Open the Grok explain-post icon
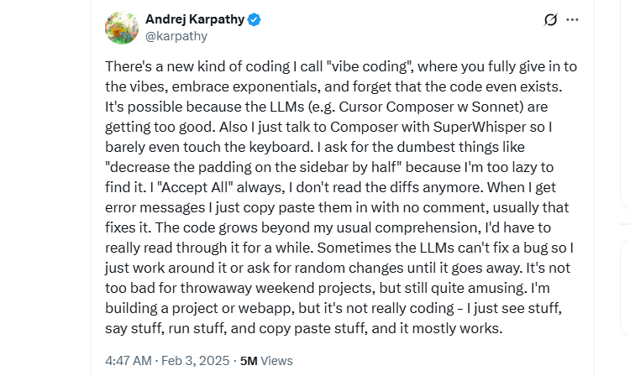Screen dimensions: 630x376 (x=550, y=19)
